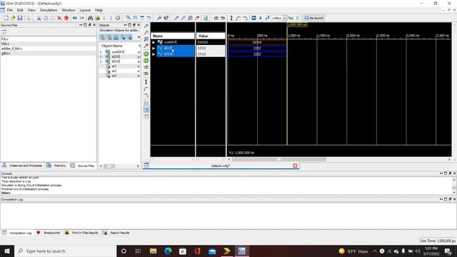Click the Restart simulation icon
The width and height of the screenshot is (457, 257).
tap(253, 18)
